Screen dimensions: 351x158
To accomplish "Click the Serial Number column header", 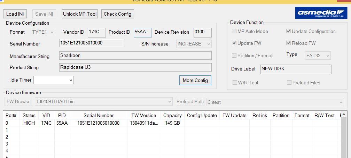I will pos(99,115).
